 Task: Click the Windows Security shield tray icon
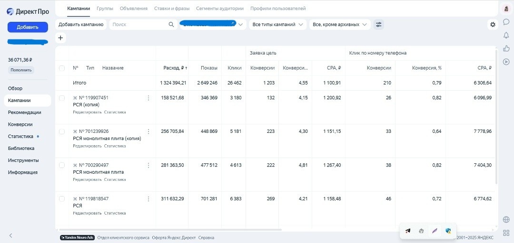click(448, 231)
